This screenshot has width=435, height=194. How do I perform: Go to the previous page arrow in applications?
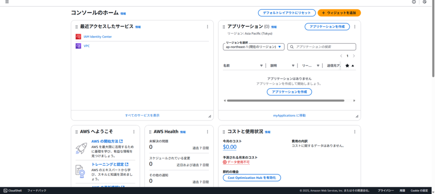click(341, 56)
